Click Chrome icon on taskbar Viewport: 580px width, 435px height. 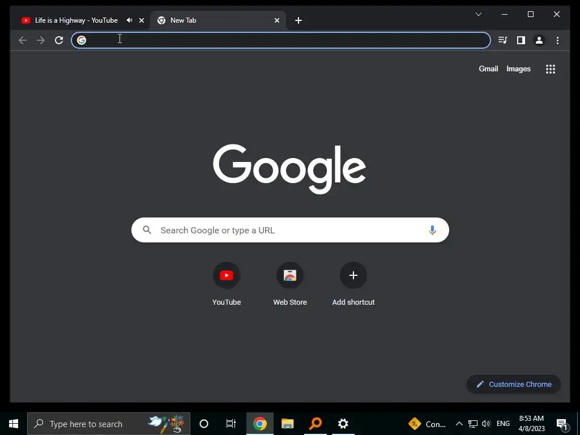pos(259,424)
